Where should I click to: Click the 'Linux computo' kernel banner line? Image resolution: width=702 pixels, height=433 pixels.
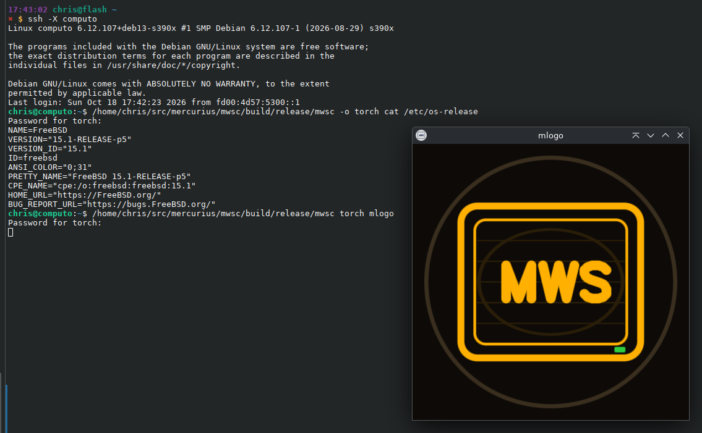click(201, 28)
